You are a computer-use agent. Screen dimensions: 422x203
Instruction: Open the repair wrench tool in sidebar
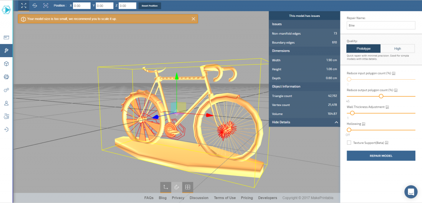point(6,51)
